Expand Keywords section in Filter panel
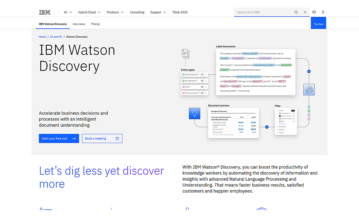359x218 pixels. (x=278, y=130)
